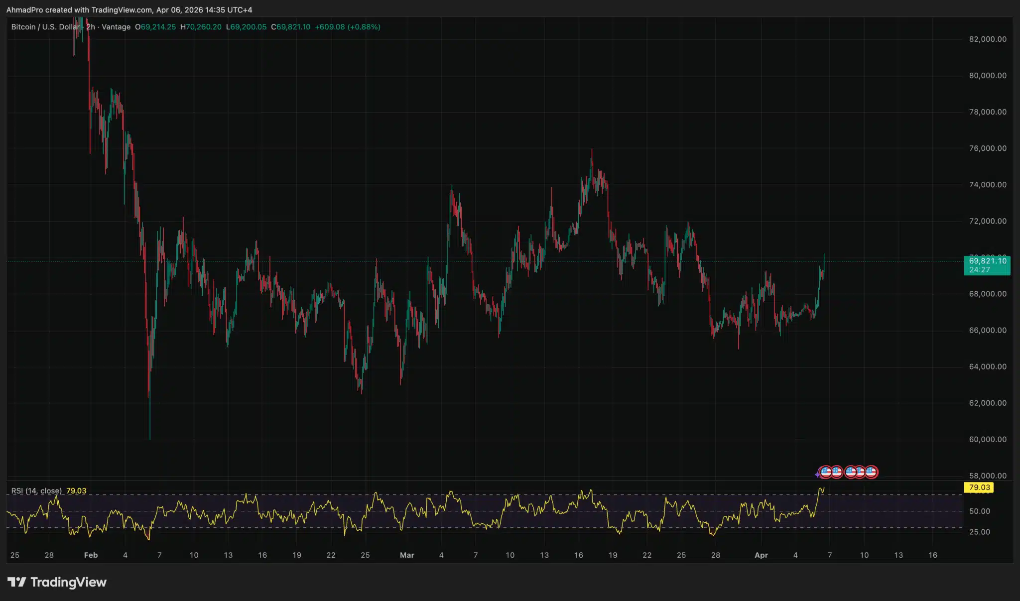The image size is (1020, 601).
Task: Click the rightmost US flag event marker
Action: point(872,473)
